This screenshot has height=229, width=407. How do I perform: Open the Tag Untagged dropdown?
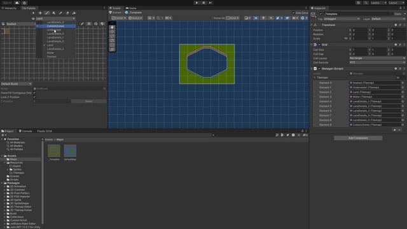click(x=341, y=19)
